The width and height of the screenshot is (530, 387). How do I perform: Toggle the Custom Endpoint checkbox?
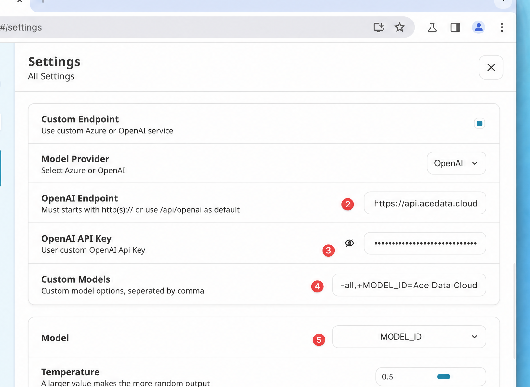[479, 124]
